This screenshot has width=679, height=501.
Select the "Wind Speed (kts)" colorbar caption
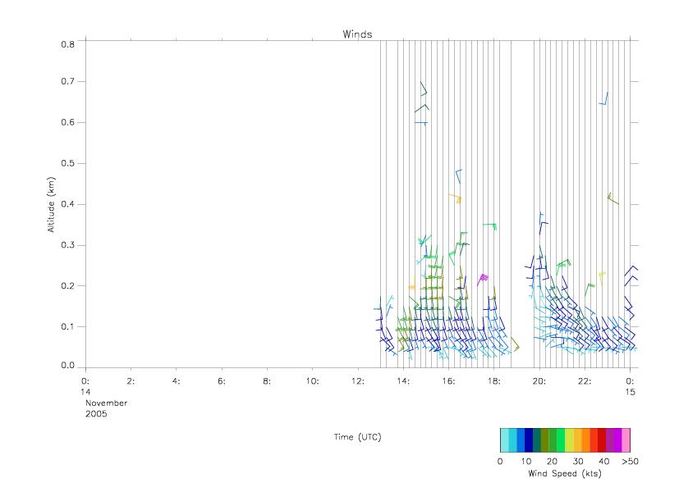pos(565,473)
